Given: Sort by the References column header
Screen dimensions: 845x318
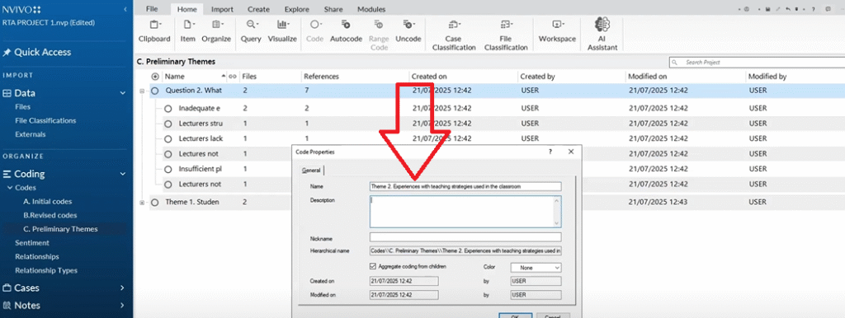Looking at the screenshot, I should coord(321,77).
